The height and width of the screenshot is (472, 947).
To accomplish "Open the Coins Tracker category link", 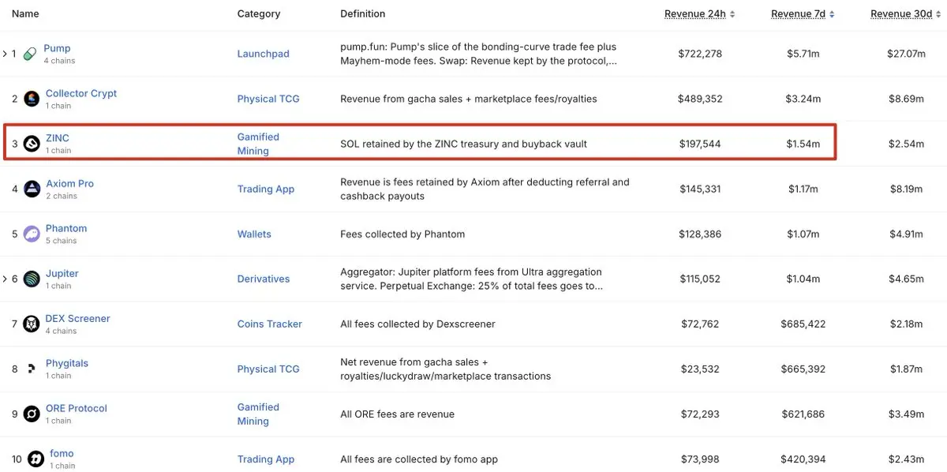I will click(x=270, y=324).
